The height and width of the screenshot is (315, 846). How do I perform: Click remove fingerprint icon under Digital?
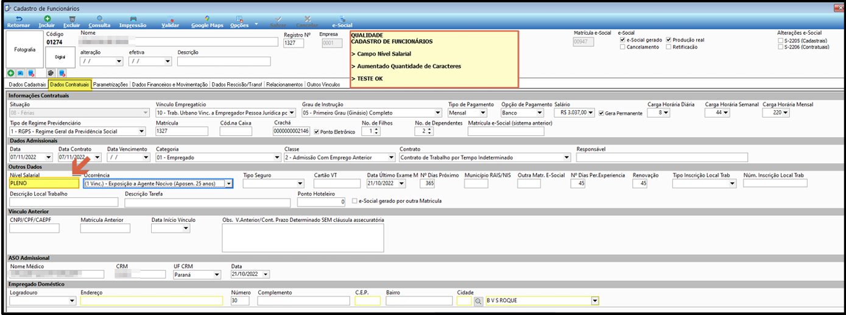tap(62, 73)
